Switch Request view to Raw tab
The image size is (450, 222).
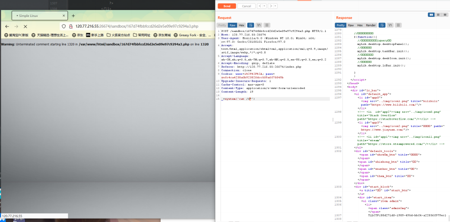pos(232,25)
